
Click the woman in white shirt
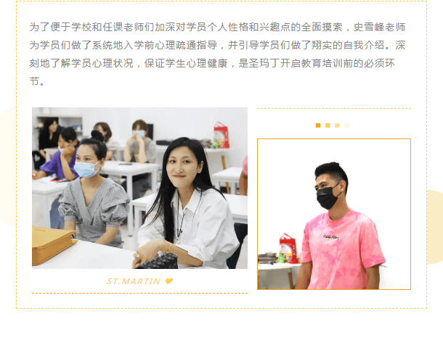click(187, 203)
